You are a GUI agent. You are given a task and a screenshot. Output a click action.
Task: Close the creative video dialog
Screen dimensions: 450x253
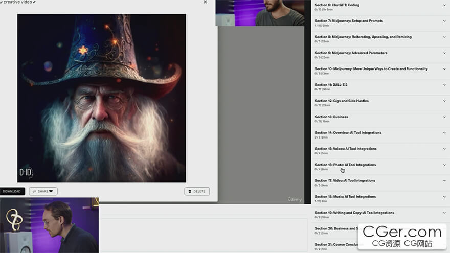[x=205, y=2]
